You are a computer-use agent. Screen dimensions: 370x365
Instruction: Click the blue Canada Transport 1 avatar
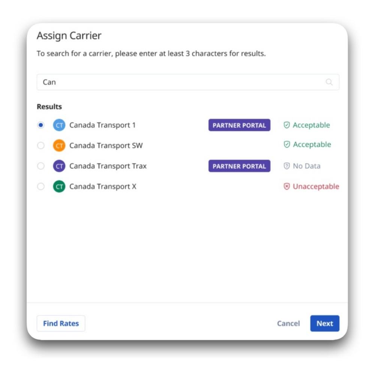59,125
